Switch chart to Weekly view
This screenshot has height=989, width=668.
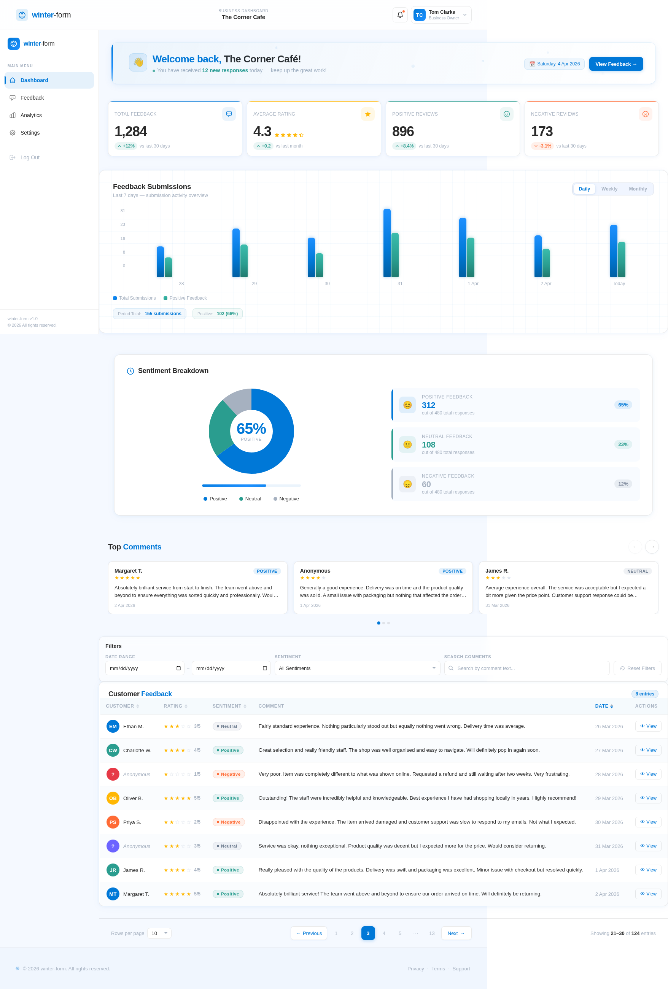tap(609, 189)
